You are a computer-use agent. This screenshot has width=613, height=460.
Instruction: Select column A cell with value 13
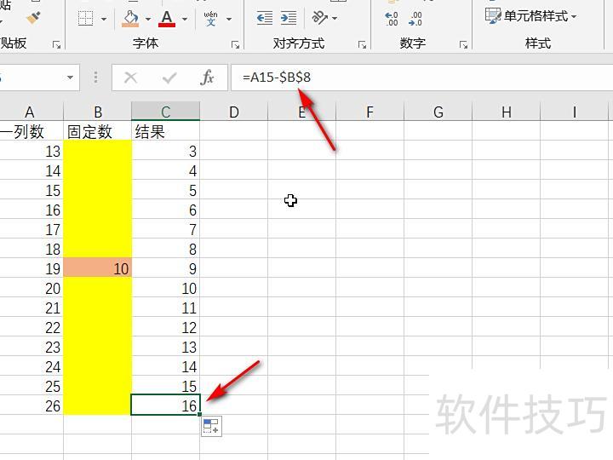[x=32, y=151]
